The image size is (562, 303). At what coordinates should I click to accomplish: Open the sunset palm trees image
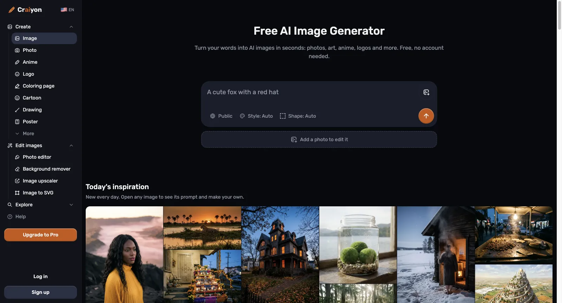click(202, 228)
